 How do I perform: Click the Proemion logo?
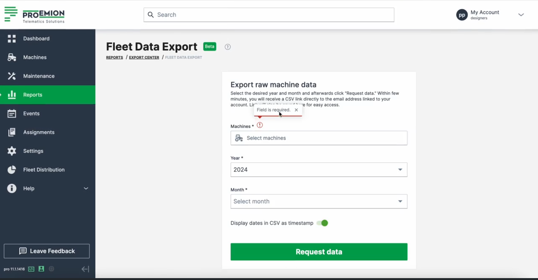pos(34,15)
